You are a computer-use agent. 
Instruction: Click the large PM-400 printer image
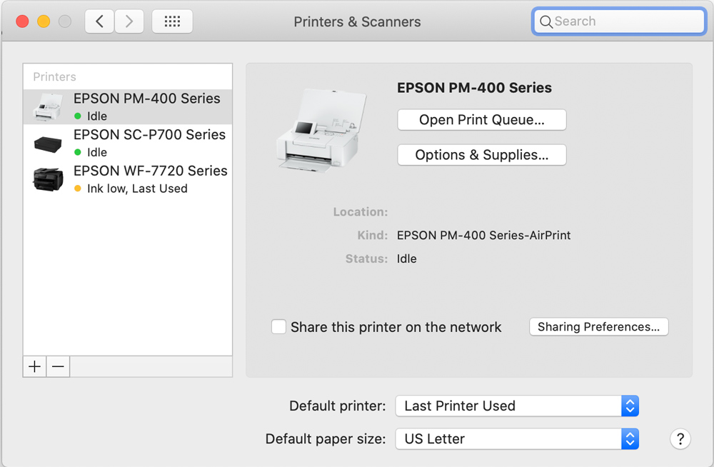(317, 129)
